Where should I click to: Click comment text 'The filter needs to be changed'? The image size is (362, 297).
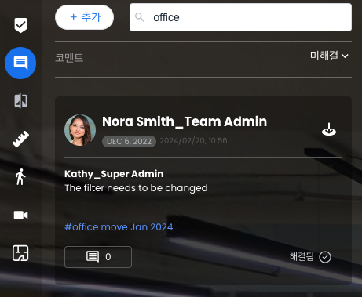point(136,188)
